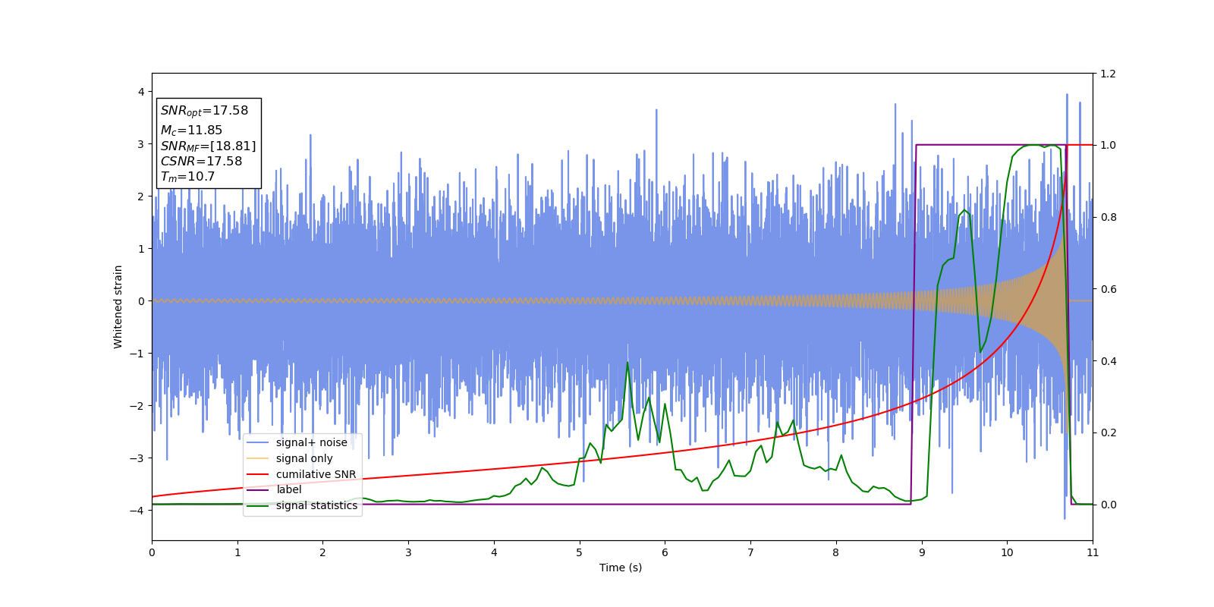Click the right y-axis tick label 1.2
The height and width of the screenshot is (607, 1214).
pos(1108,74)
